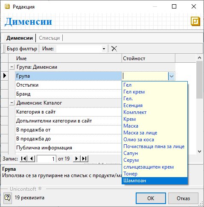Collapse the Дименсии: Каталог group
Screen dimensions: 204x207
[12, 103]
